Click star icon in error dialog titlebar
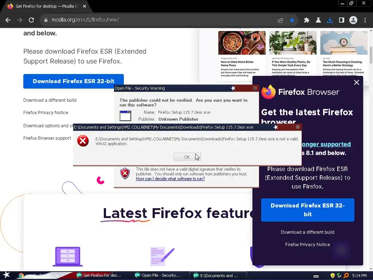Screen dimensions: 373x280 pos(276,127)
